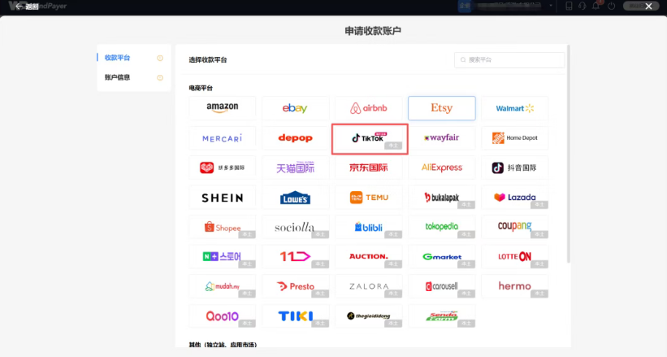Screen dimensions: 667x357
Task: Select the Walmart platform tile
Action: pyautogui.click(x=515, y=108)
